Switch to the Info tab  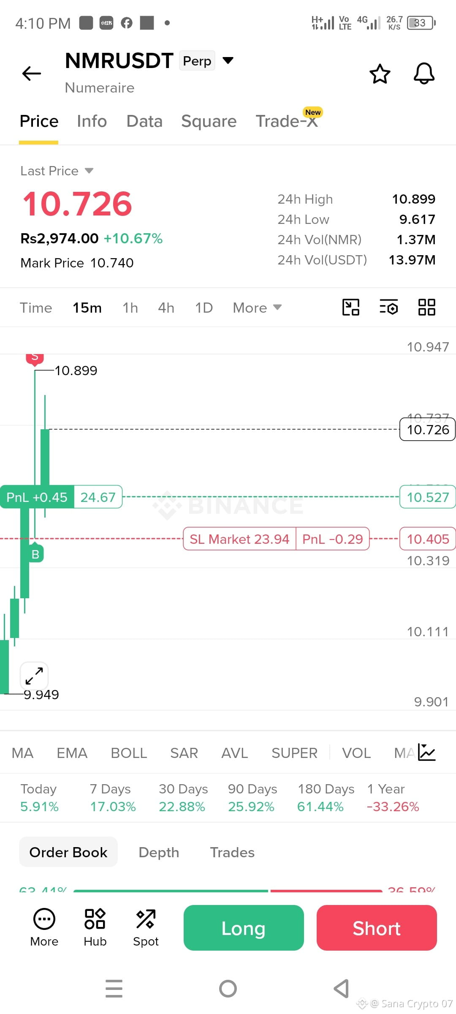[92, 121]
